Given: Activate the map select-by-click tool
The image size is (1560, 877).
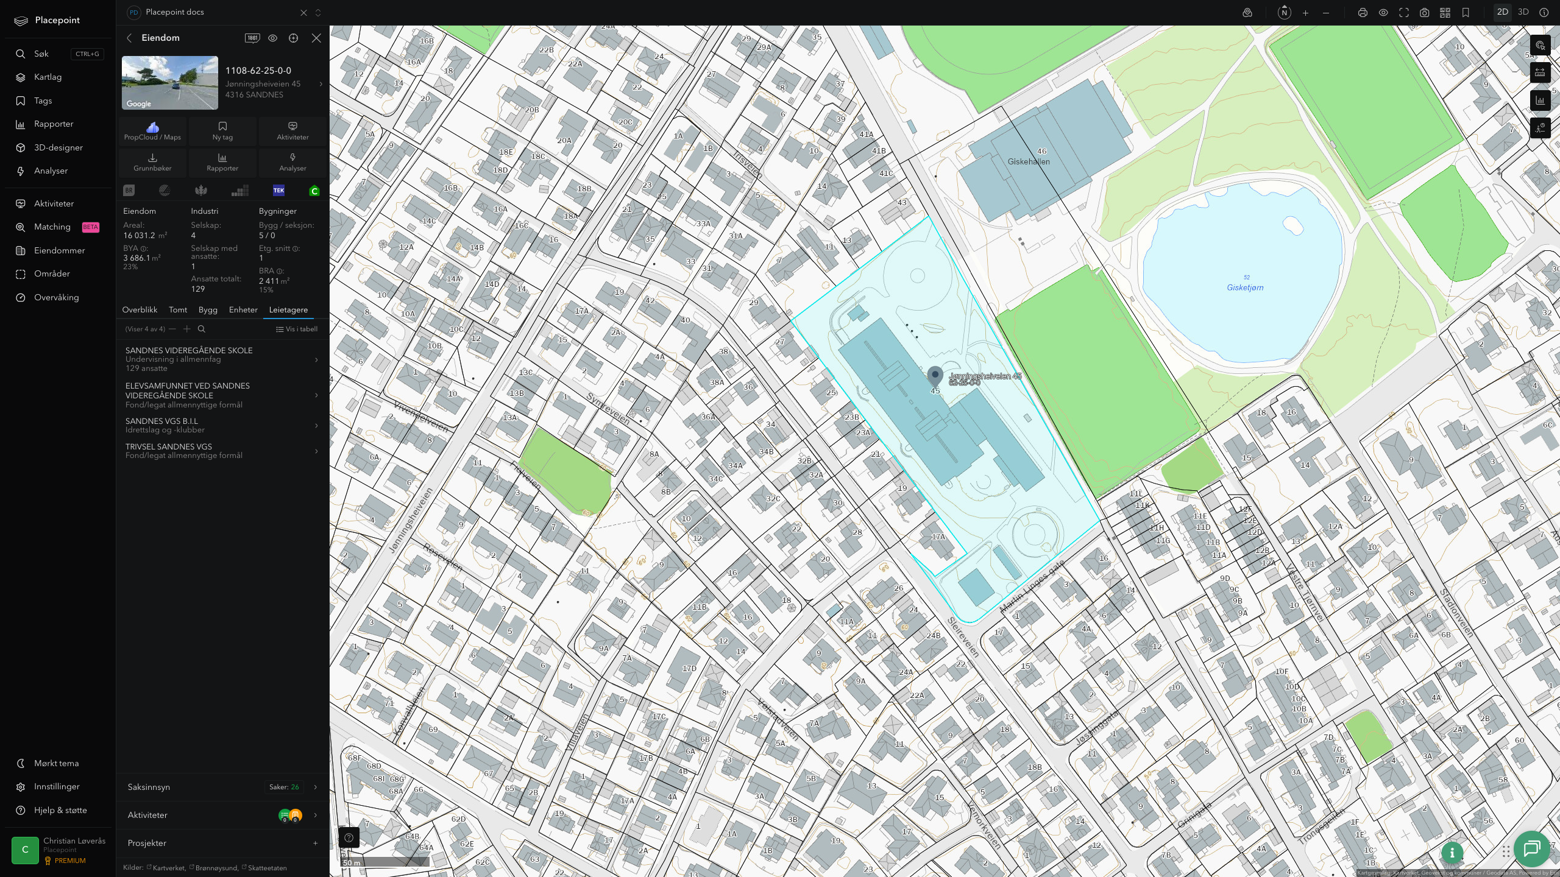Looking at the screenshot, I should click(x=1540, y=45).
